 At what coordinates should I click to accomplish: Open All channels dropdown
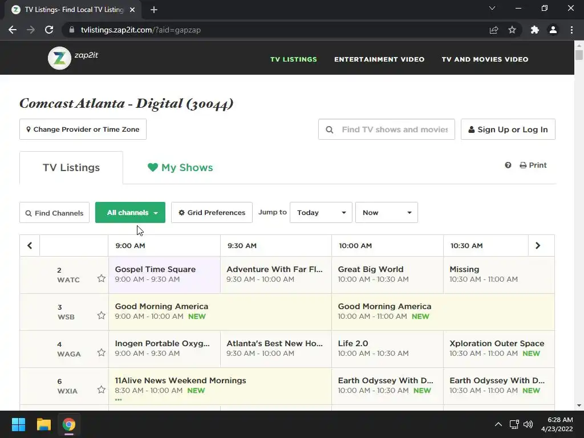[131, 213]
